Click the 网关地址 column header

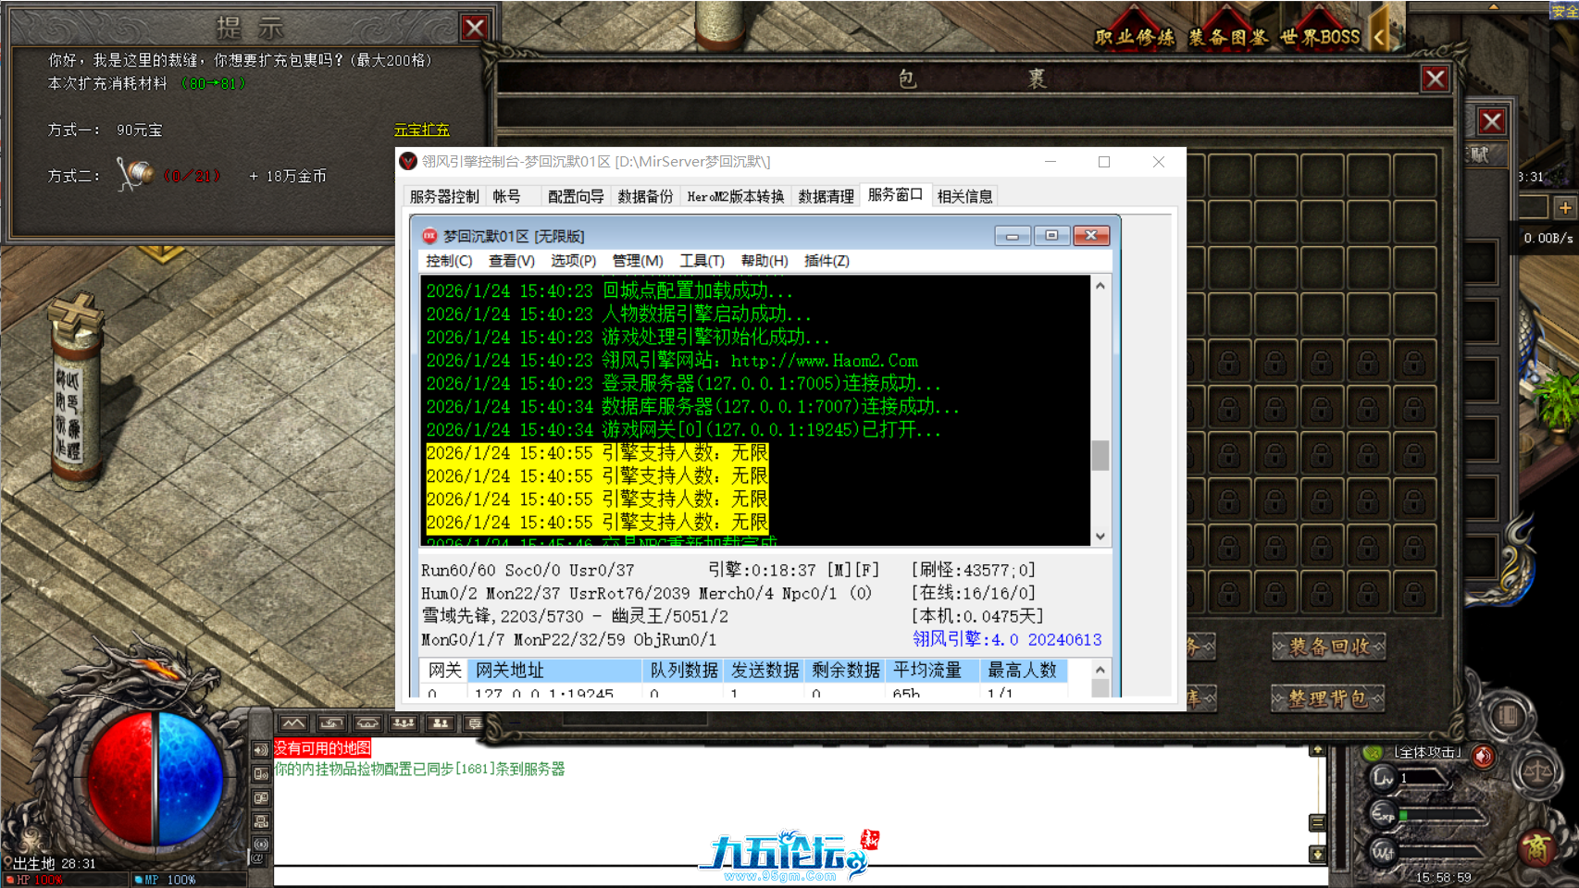point(509,670)
